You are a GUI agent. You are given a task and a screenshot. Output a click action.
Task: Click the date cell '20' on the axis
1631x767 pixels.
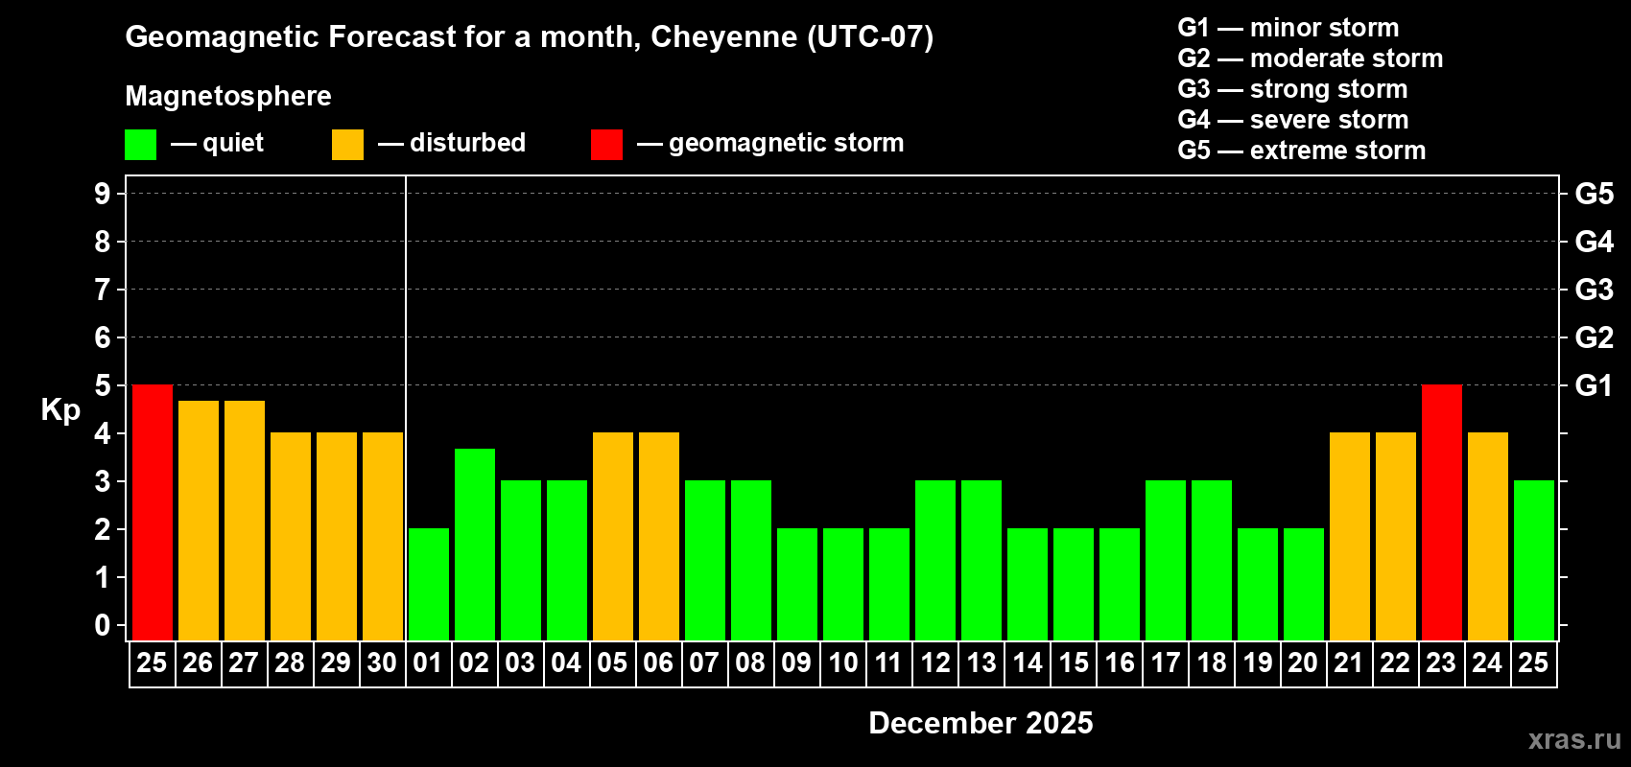(1304, 663)
